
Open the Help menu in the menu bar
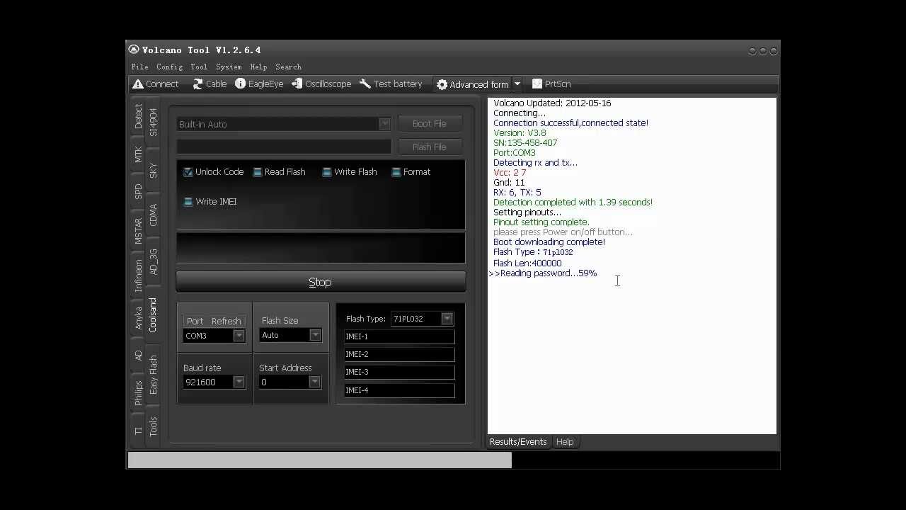click(x=258, y=67)
